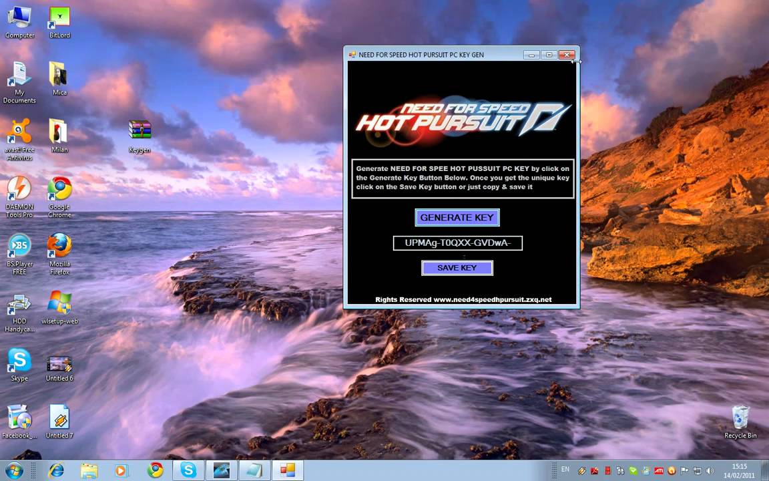The height and width of the screenshot is (481, 769).
Task: Select the Recycle Bin icon
Action: pos(740,422)
